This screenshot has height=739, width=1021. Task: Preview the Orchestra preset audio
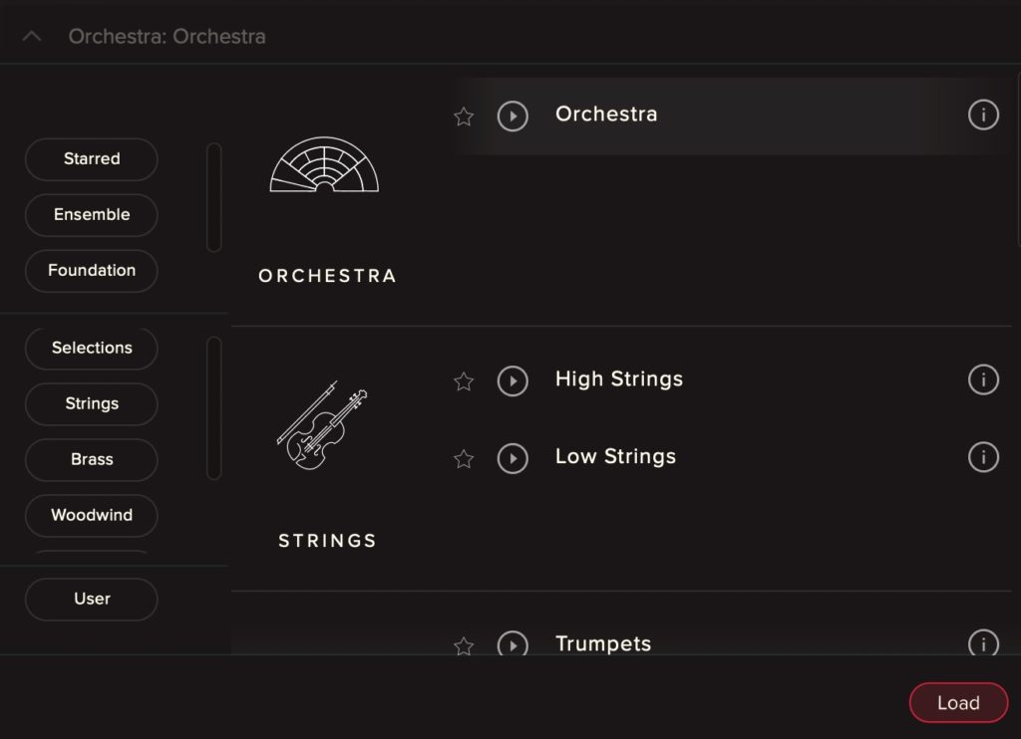point(512,116)
